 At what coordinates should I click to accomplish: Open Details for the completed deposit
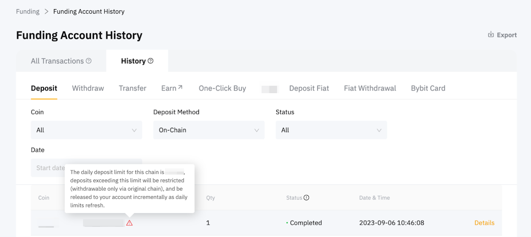coord(484,223)
